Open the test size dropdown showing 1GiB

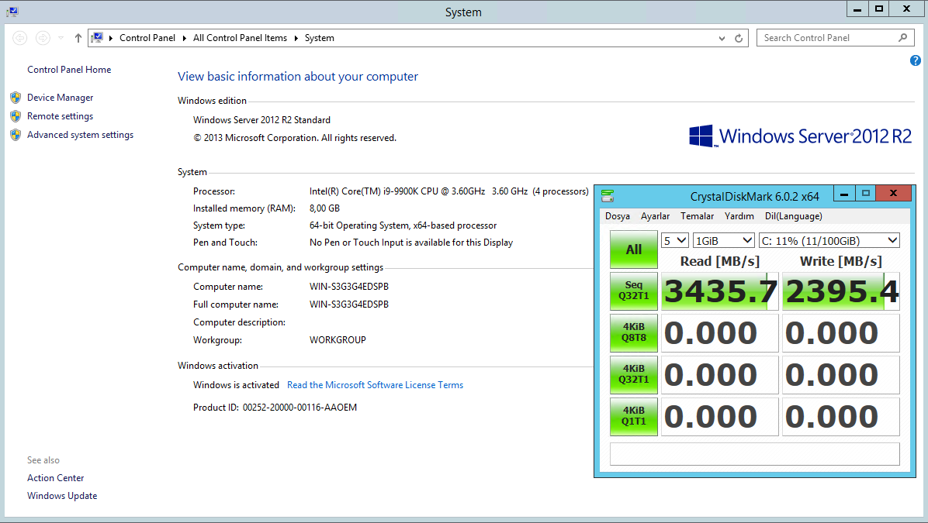(724, 240)
